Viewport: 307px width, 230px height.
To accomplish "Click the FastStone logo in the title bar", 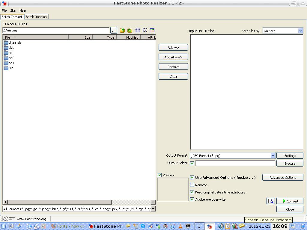I will (4, 3).
